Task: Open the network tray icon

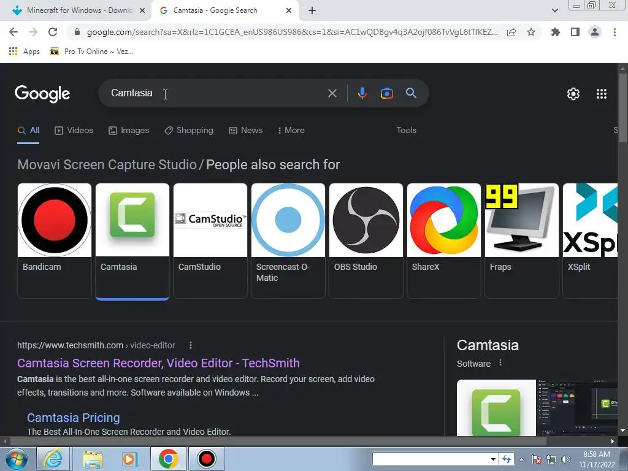Action: tap(551, 460)
